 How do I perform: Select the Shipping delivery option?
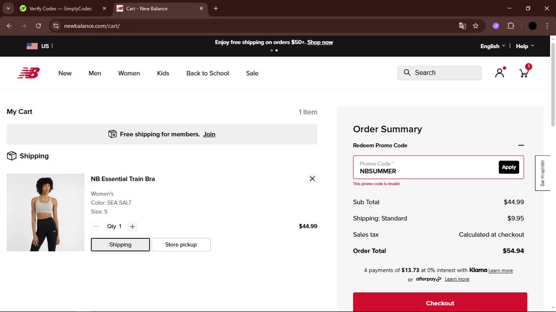point(120,245)
